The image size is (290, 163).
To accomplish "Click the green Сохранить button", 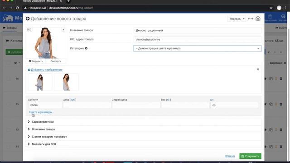I will tap(250, 156).
